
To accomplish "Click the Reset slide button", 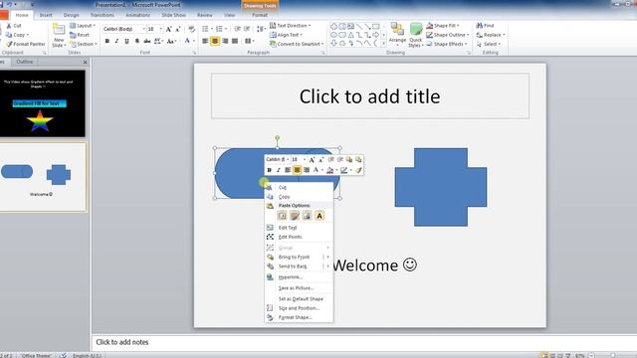I will (80, 35).
